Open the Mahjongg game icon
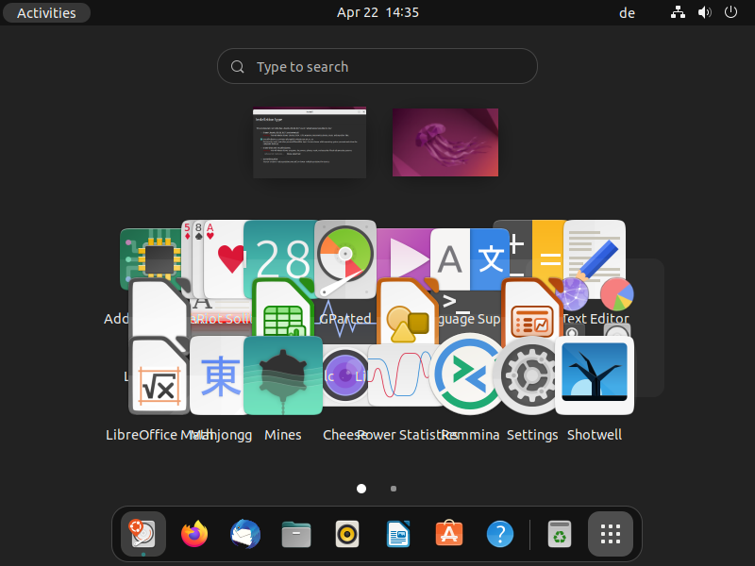This screenshot has width=755, height=566. 218,375
